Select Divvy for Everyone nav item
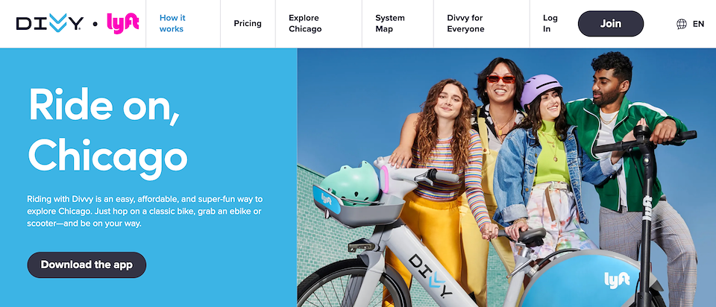Viewport: 716px width, 307px height. click(465, 23)
